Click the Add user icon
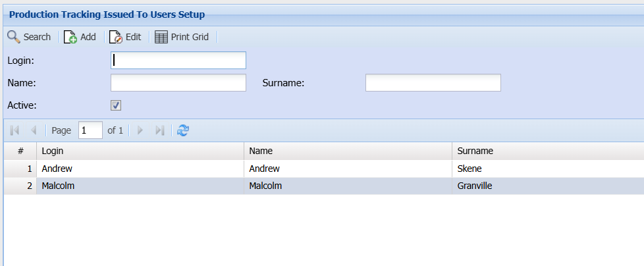This screenshot has height=266, width=644. click(70, 37)
